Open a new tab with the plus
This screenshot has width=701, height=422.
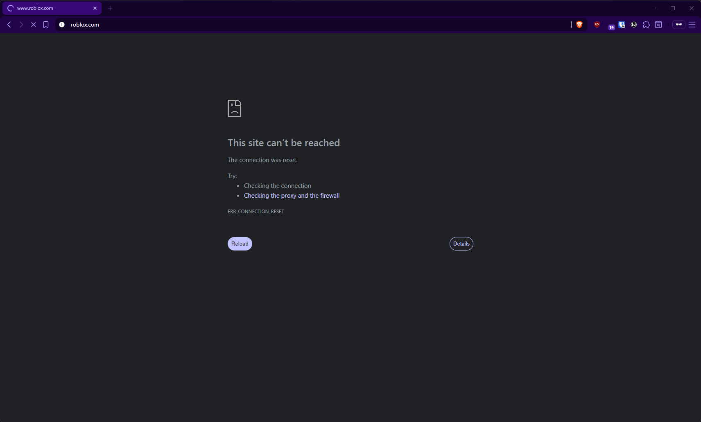click(110, 8)
